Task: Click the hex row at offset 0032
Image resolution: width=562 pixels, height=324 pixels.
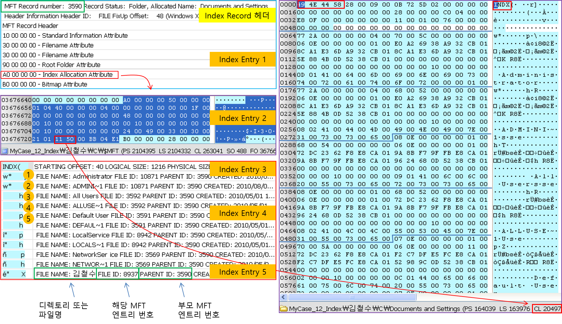Action: (x=419, y=20)
